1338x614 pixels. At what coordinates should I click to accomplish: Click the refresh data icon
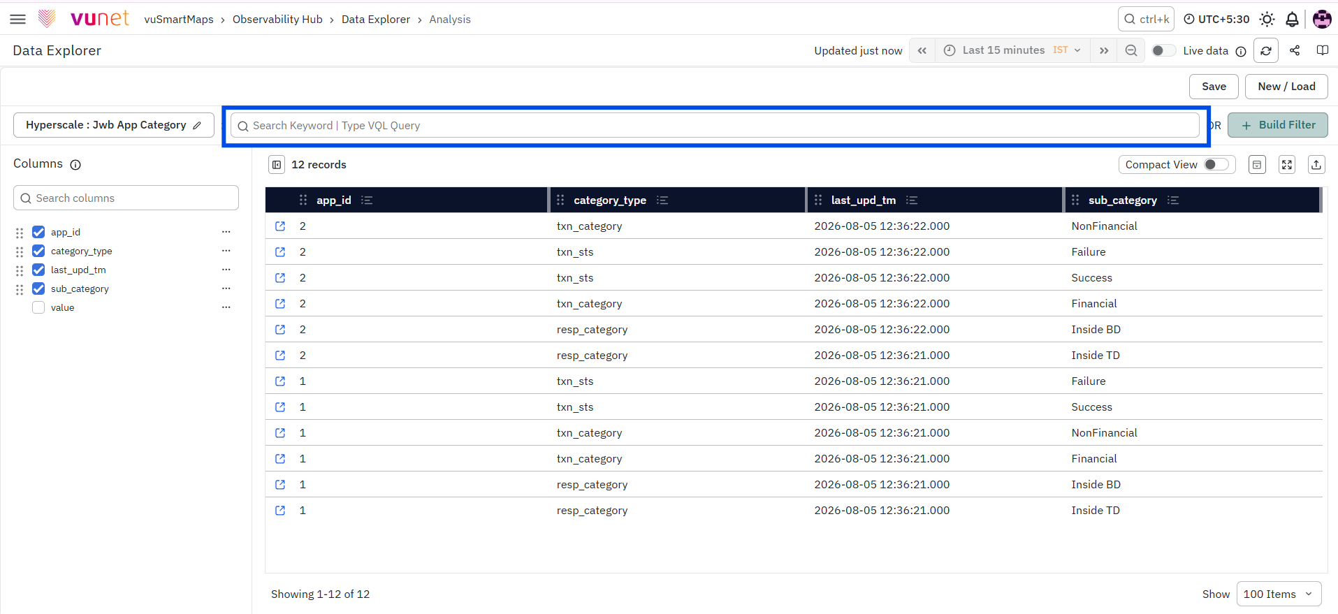pyautogui.click(x=1266, y=50)
